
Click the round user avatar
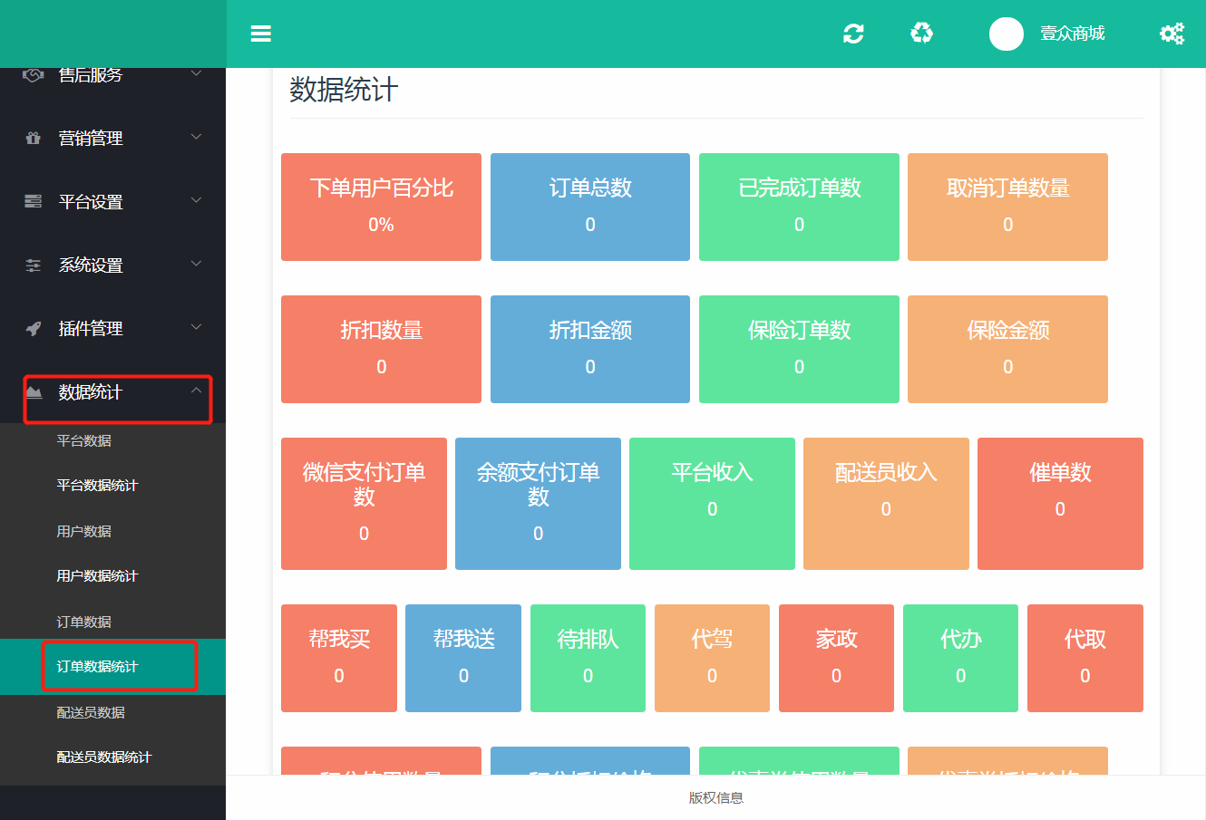(1006, 34)
